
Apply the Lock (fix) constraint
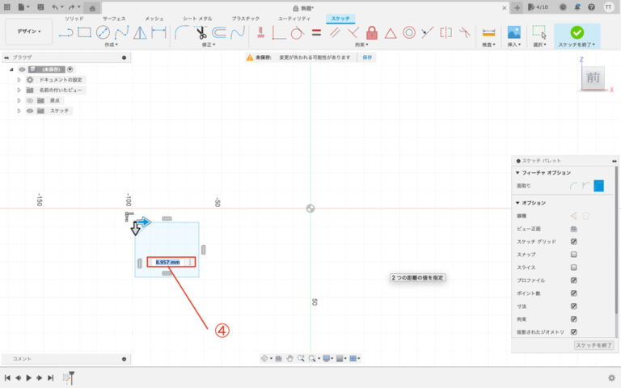372,33
